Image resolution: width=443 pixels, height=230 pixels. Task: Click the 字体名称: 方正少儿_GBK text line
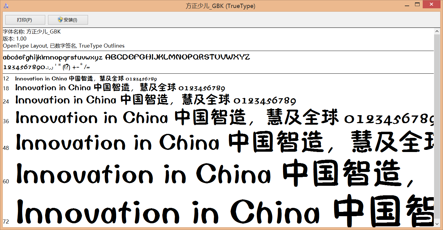click(32, 32)
